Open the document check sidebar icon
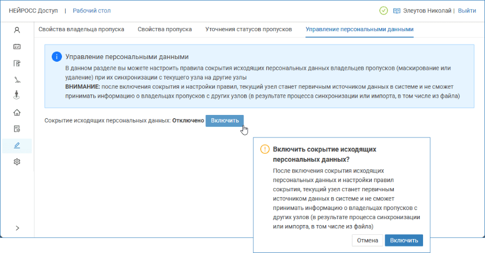The width and height of the screenshot is (485, 253). (x=17, y=129)
